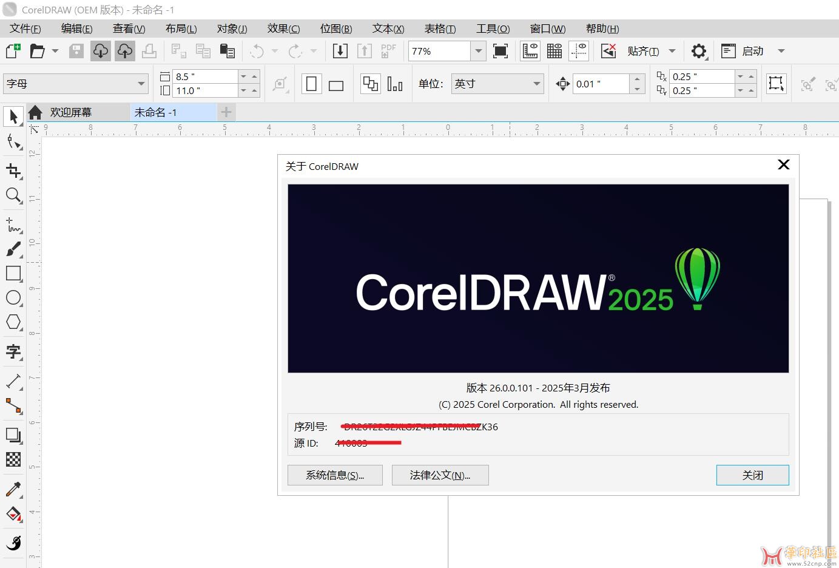Select the Drop Shadow tool
Image resolution: width=839 pixels, height=568 pixels.
(13, 435)
